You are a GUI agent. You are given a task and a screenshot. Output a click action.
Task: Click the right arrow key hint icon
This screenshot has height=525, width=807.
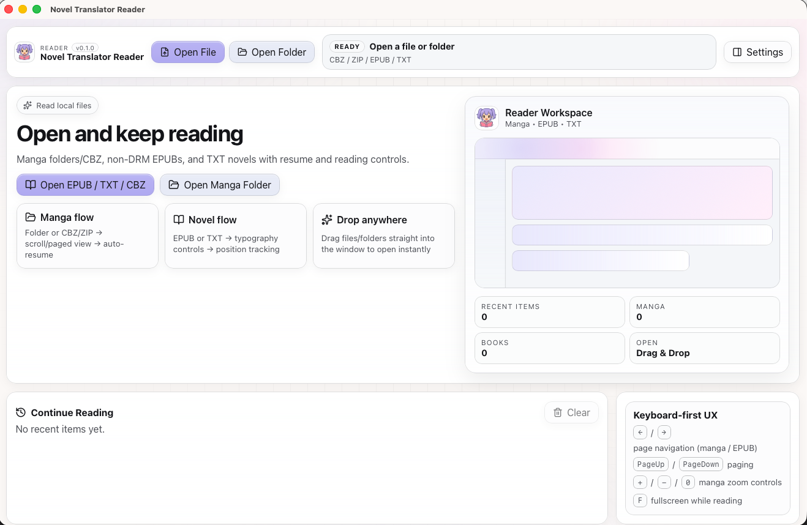[664, 433]
